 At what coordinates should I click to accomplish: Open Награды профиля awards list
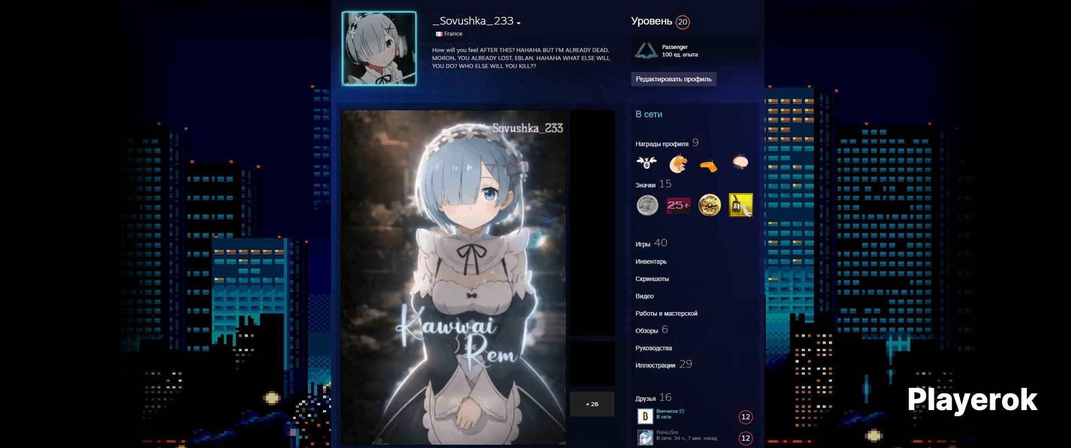(x=667, y=143)
